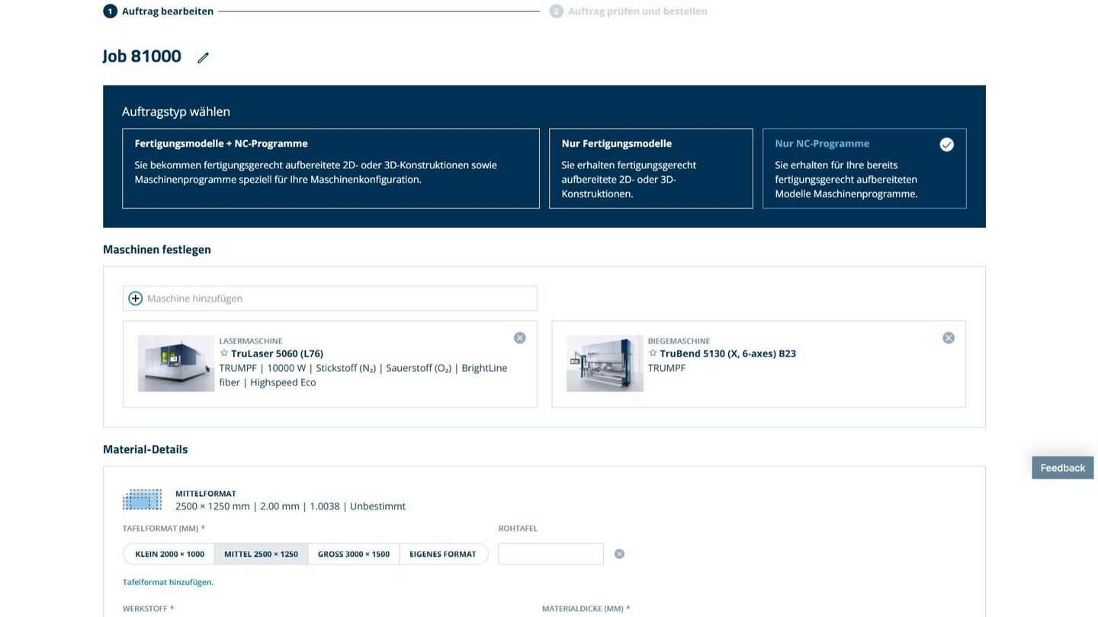Remove the TruLaser 5060 machine card
This screenshot has height=617, width=1098.
pos(520,338)
